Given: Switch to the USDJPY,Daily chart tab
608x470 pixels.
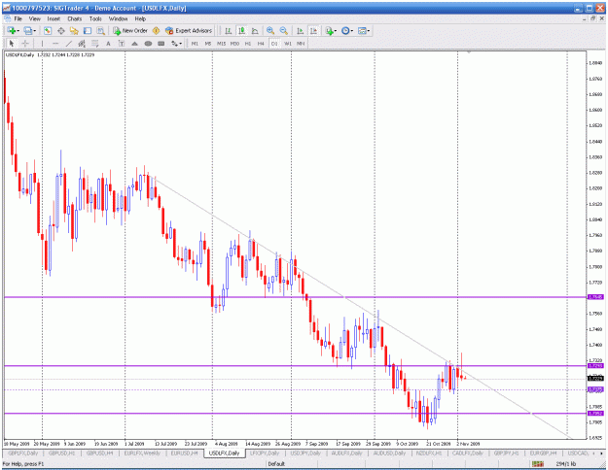Looking at the screenshot, I should pyautogui.click(x=304, y=453).
